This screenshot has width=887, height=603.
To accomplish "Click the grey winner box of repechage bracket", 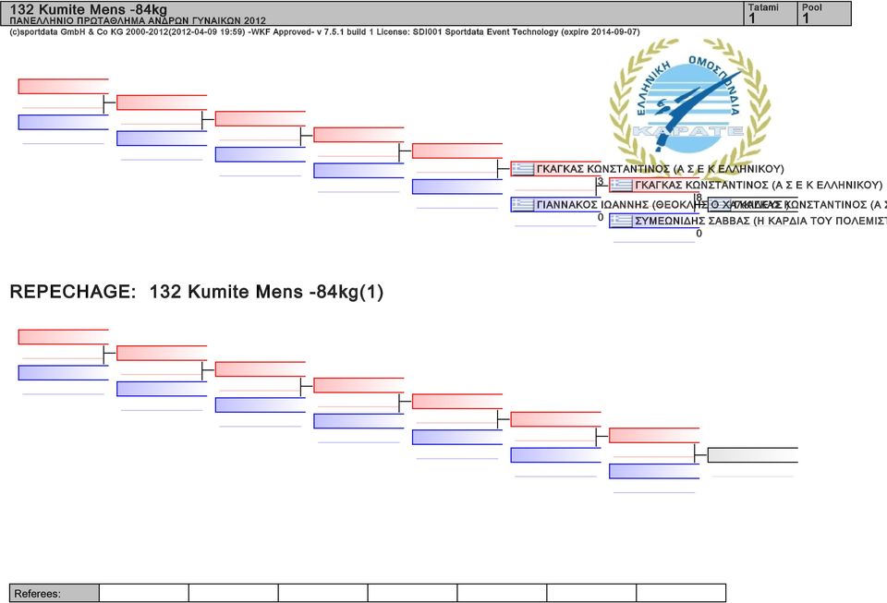I will (753, 455).
